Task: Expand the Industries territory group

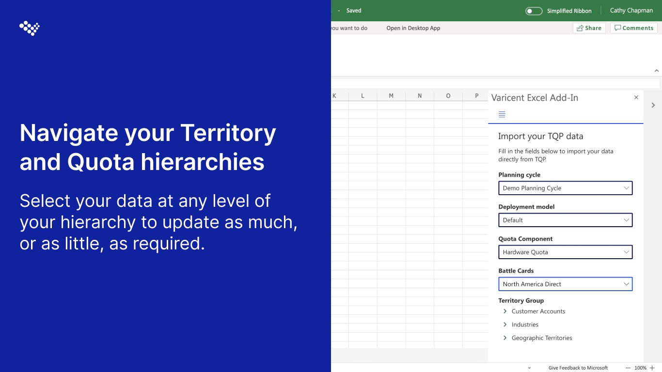Action: point(505,325)
